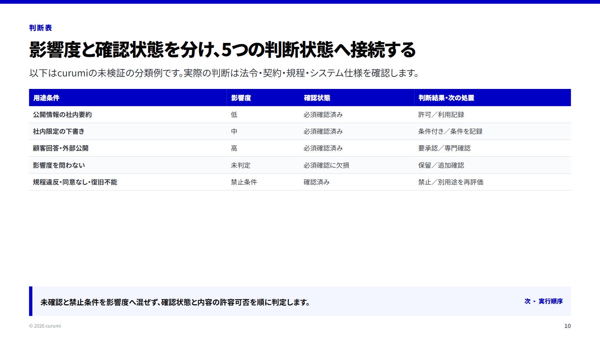Click the 保留／追加確認 result cell
Screen dimensions: 600x337
tap(441, 165)
